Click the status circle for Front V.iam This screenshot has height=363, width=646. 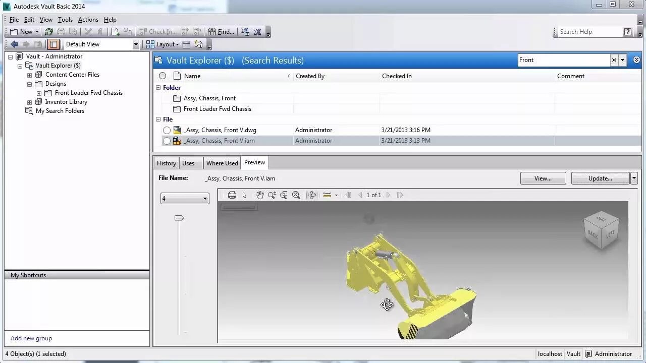167,141
